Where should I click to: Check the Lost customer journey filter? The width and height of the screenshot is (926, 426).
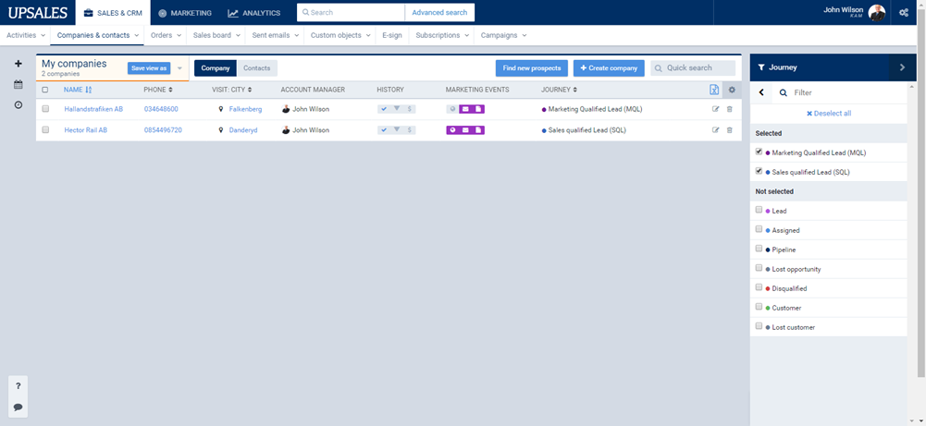point(759,326)
